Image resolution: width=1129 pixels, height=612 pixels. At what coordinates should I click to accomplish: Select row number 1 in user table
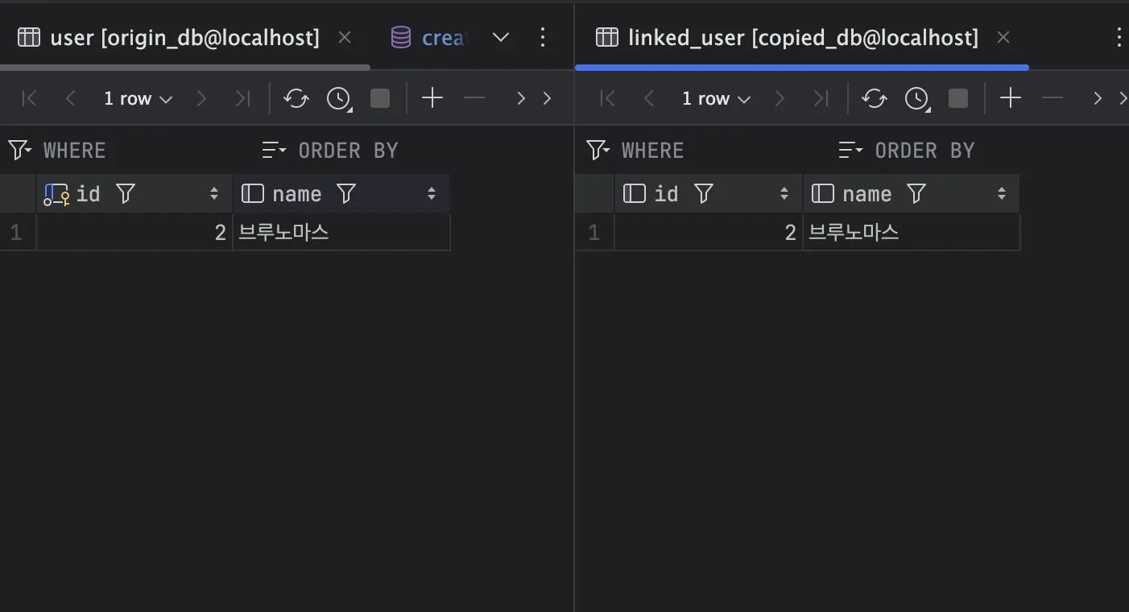pyautogui.click(x=17, y=233)
